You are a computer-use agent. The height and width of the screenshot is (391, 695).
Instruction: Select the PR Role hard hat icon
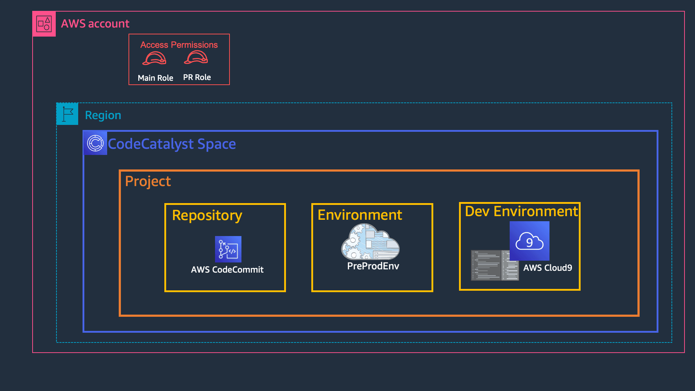click(196, 57)
